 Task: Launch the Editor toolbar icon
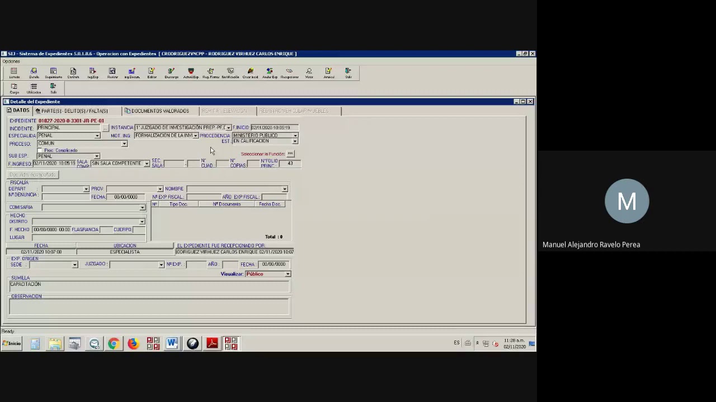point(152,73)
